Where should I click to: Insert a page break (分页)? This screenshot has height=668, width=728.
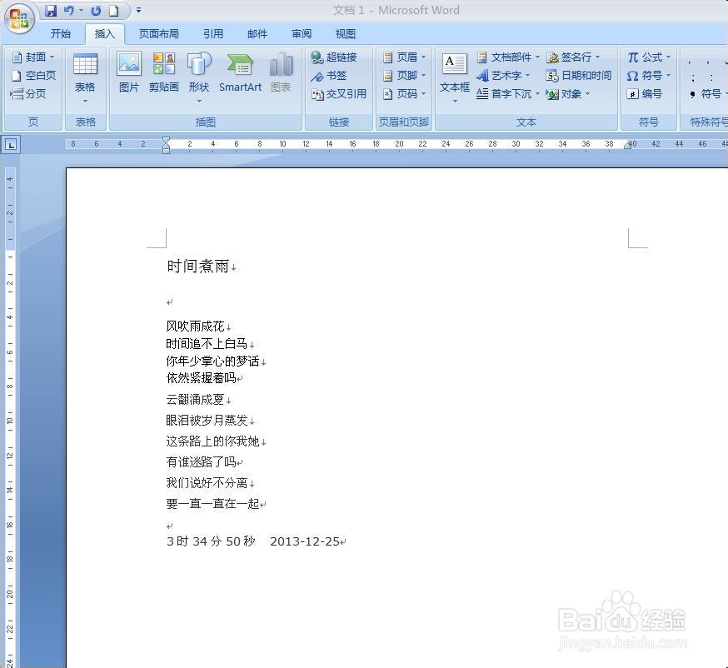(x=31, y=93)
